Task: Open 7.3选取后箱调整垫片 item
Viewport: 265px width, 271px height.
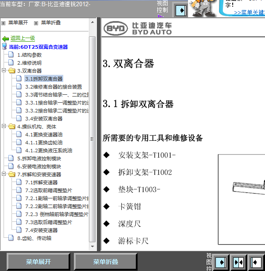Action: point(49,222)
